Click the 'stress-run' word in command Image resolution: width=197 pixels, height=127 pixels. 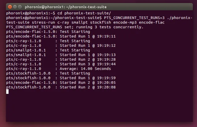click(43, 23)
